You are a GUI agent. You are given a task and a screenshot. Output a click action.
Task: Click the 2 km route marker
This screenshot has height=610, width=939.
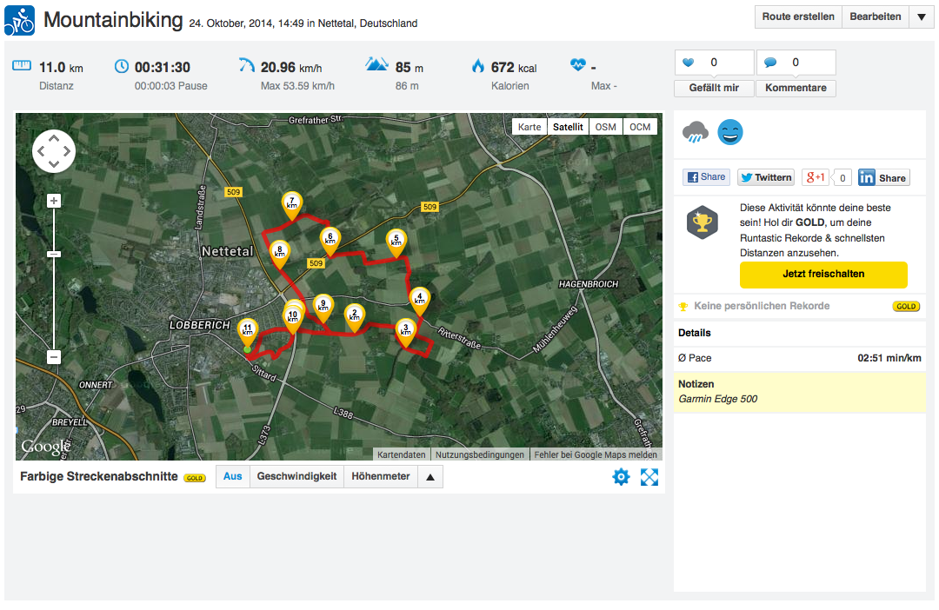355,316
